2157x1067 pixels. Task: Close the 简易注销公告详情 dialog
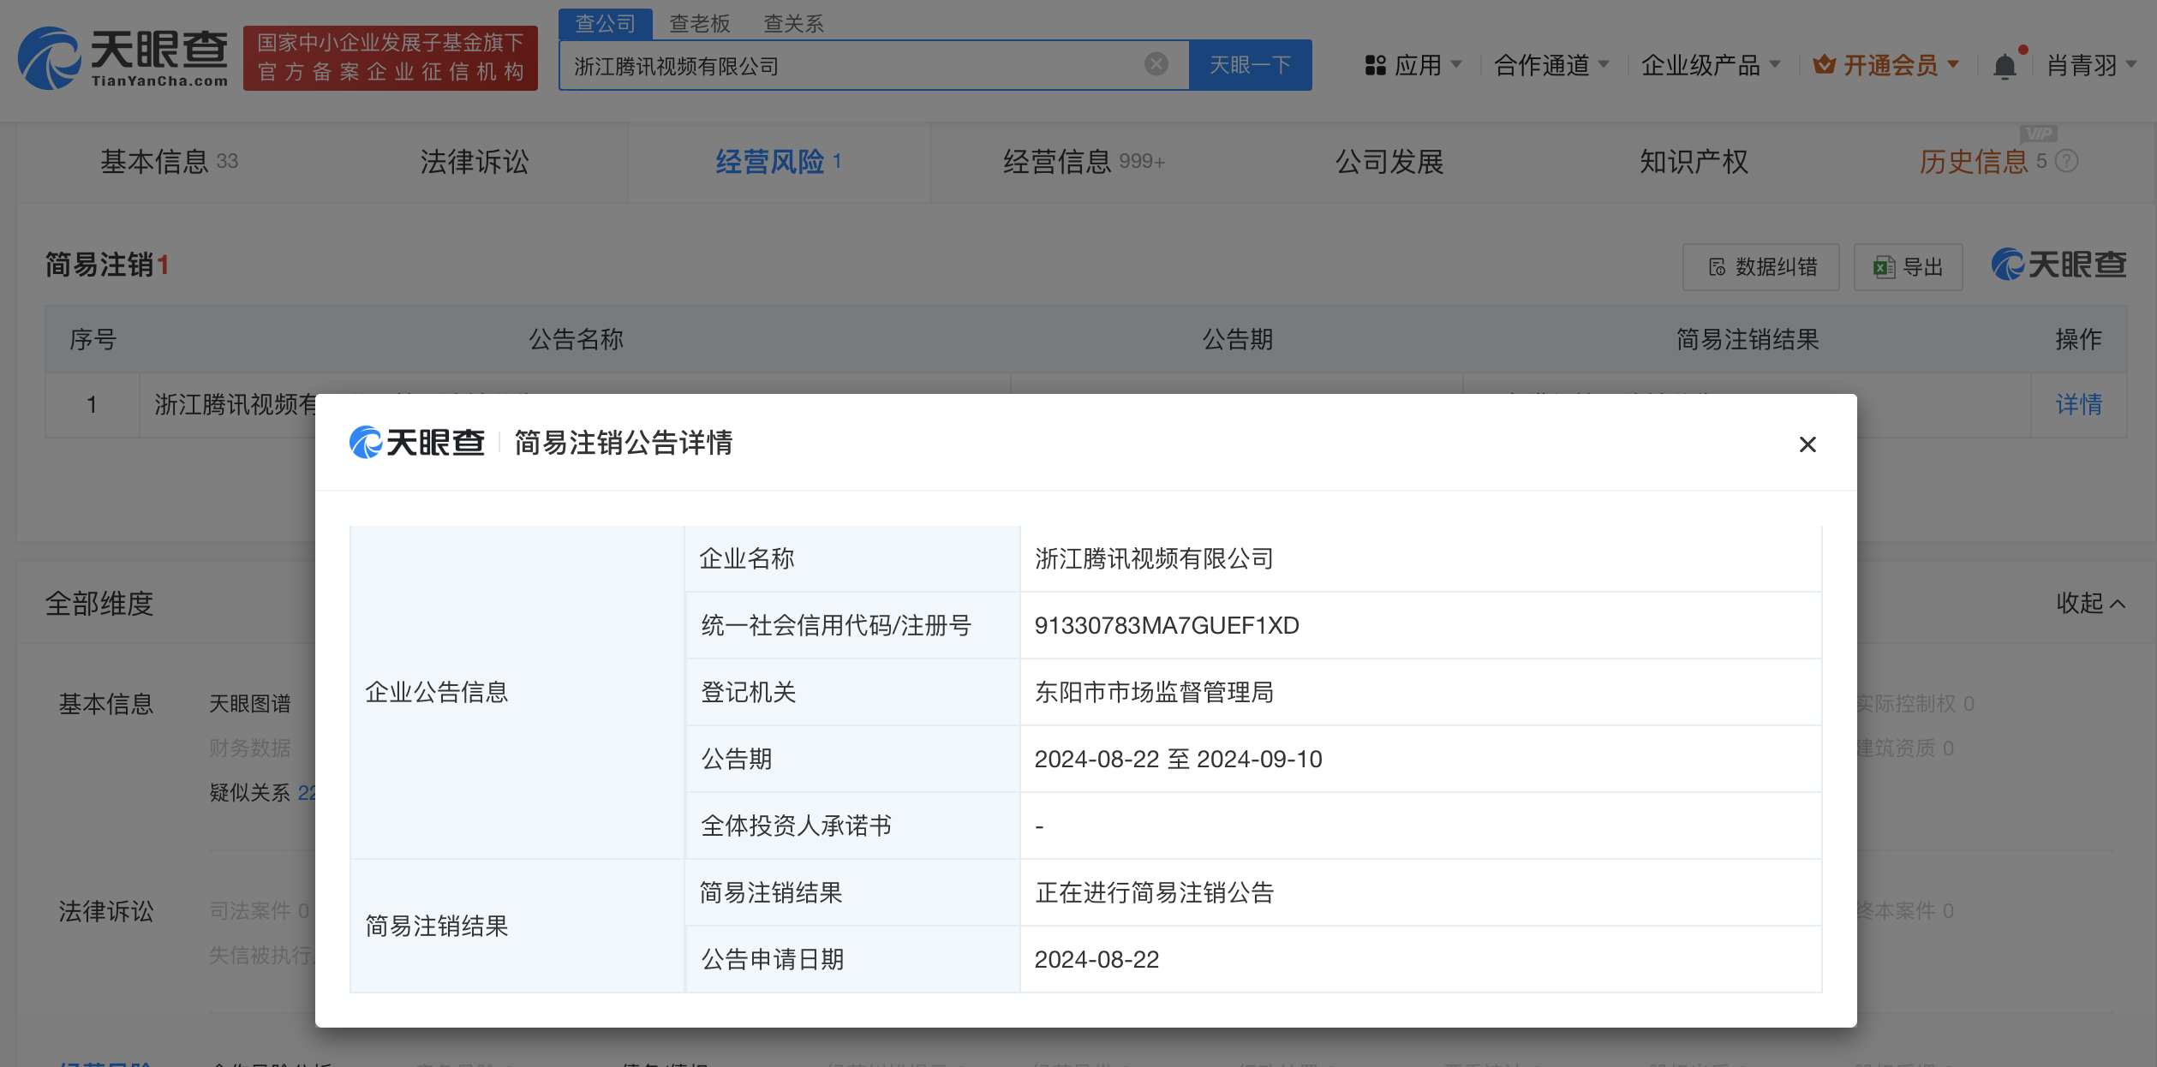(x=1807, y=444)
